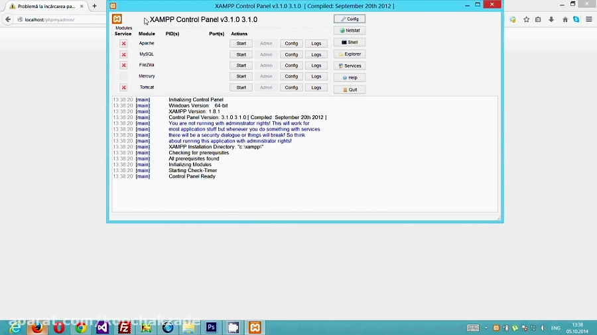Open Config for the Tomcat module
The height and width of the screenshot is (335, 597).
point(291,87)
